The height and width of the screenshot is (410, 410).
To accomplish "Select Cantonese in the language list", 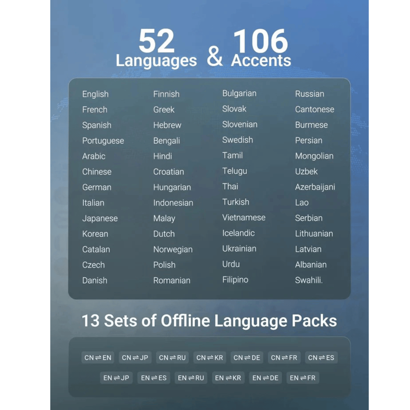I will tap(315, 109).
